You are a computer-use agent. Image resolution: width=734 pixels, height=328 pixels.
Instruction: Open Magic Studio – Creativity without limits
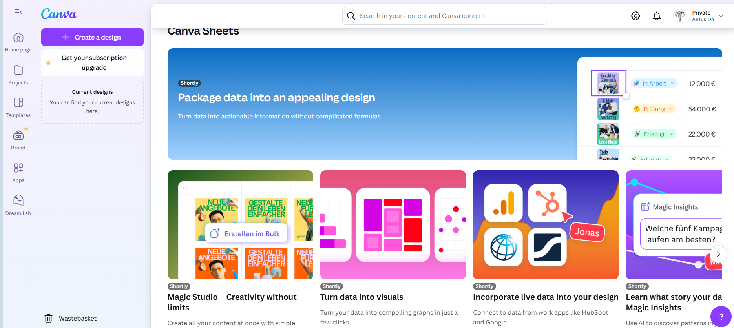pos(232,302)
